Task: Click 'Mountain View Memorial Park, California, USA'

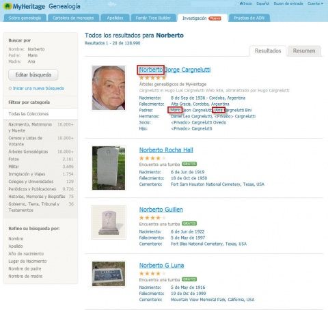Action: 213,300
